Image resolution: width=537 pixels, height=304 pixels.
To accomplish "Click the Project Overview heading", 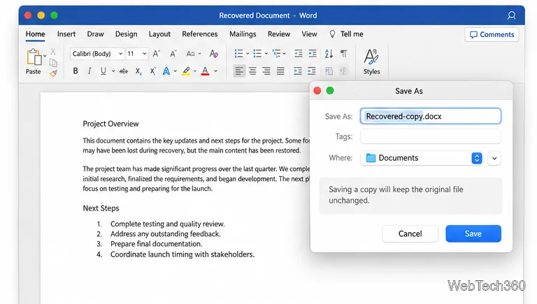I will pos(110,124).
